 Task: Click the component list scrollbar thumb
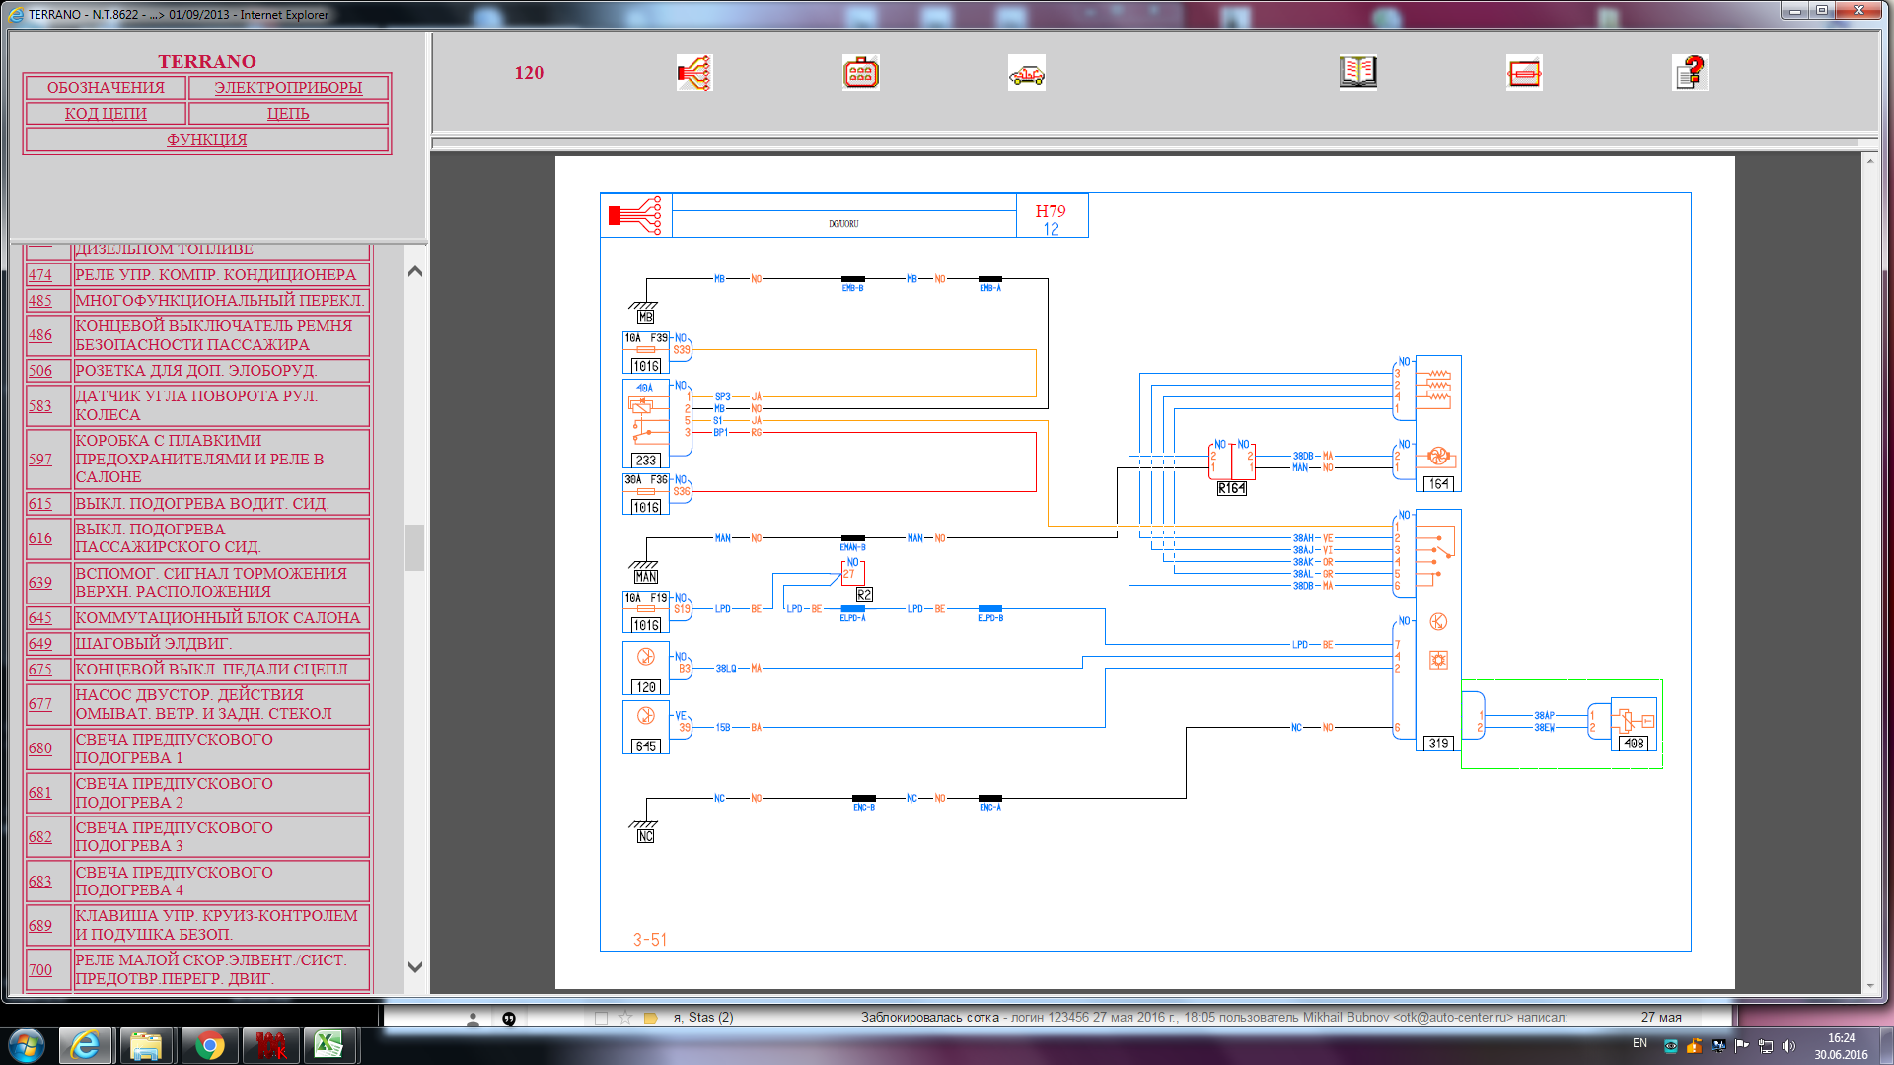[x=415, y=547]
